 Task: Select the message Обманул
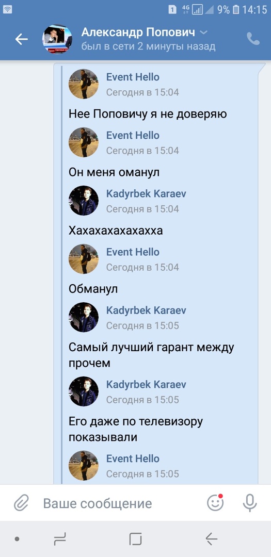tap(93, 289)
